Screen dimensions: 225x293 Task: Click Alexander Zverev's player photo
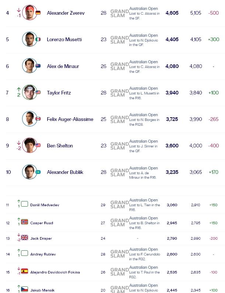tap(30, 13)
